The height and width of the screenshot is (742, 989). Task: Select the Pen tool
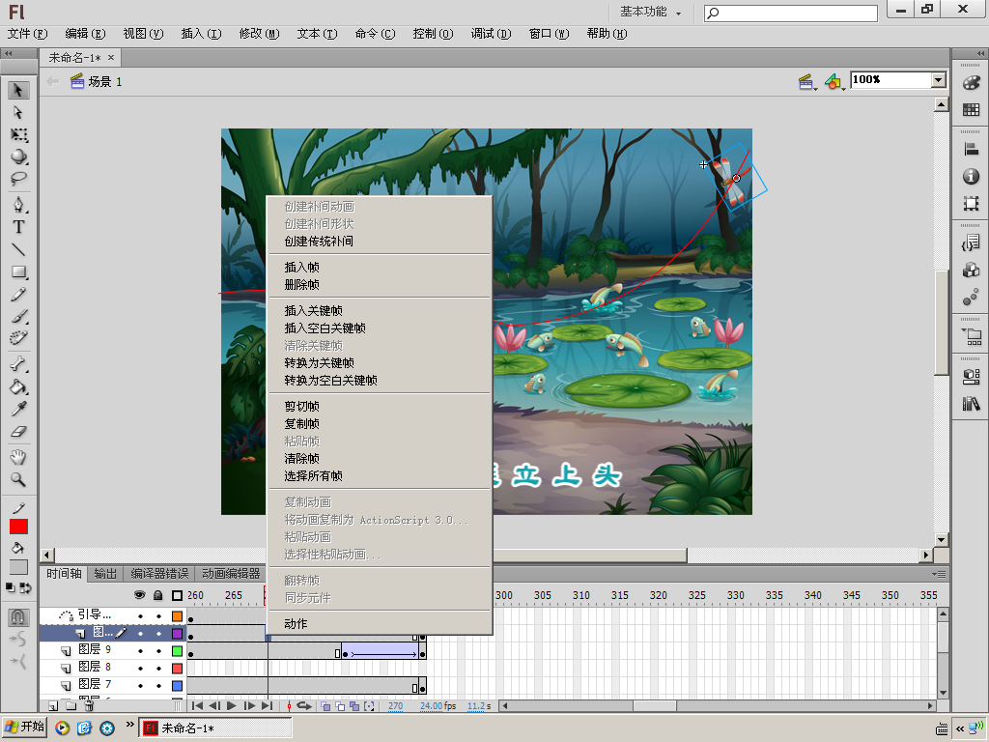(18, 205)
